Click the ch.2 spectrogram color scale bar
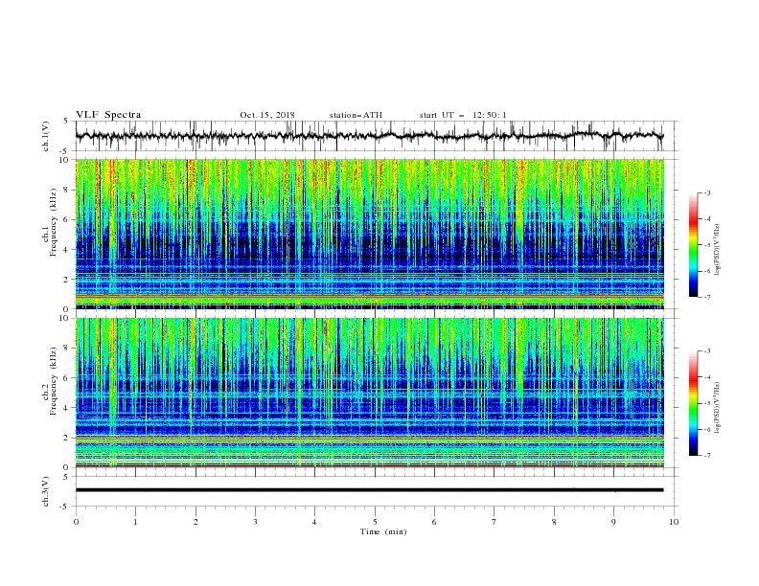This screenshot has height=586, width=759. pos(693,403)
